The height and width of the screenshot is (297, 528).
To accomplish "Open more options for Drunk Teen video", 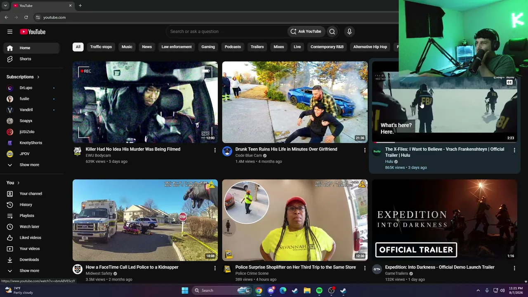I will tap(365, 150).
